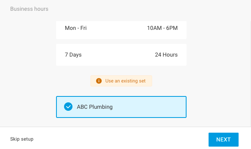251x149 pixels.
Task: Click the empty middle of the 7 Days card
Action: (x=118, y=55)
